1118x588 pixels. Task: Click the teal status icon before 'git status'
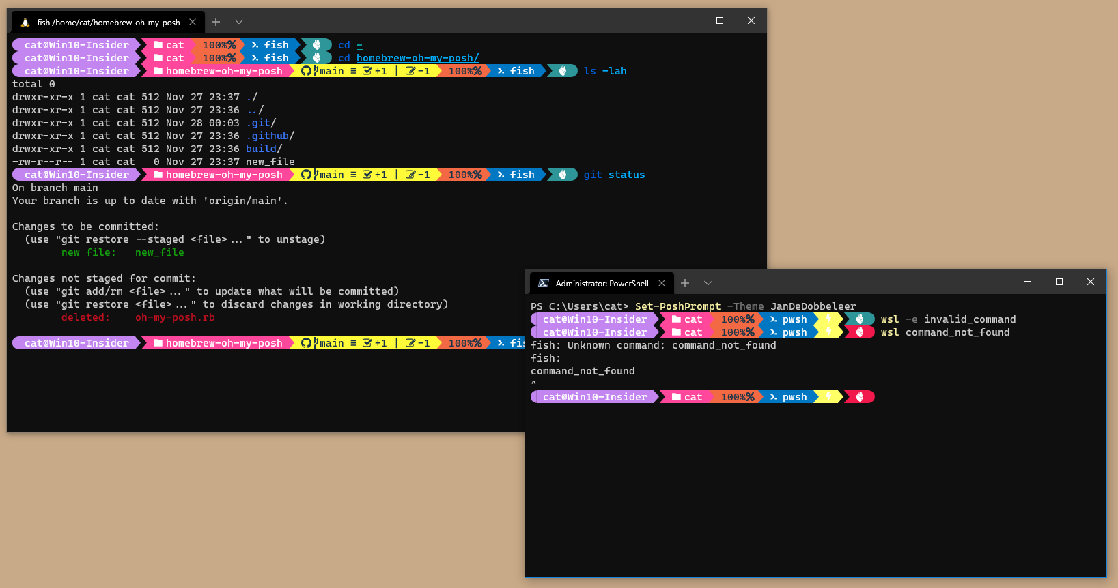tap(563, 175)
